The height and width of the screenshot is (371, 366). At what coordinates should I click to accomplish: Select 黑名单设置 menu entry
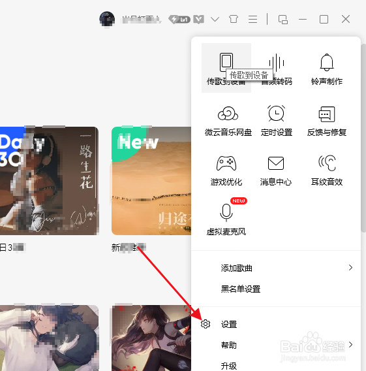coord(276,289)
